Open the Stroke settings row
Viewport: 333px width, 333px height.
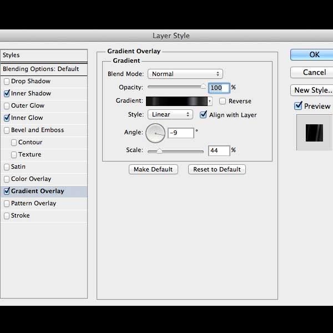(x=44, y=216)
